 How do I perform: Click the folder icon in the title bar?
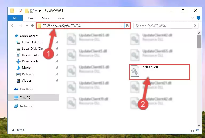[12, 11]
